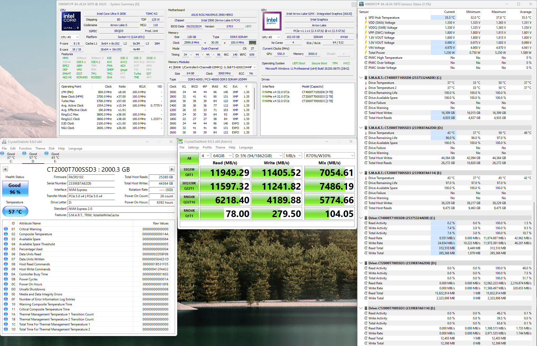Click the Intel Core Ultra 9 CPU logo

pyautogui.click(x=71, y=21)
